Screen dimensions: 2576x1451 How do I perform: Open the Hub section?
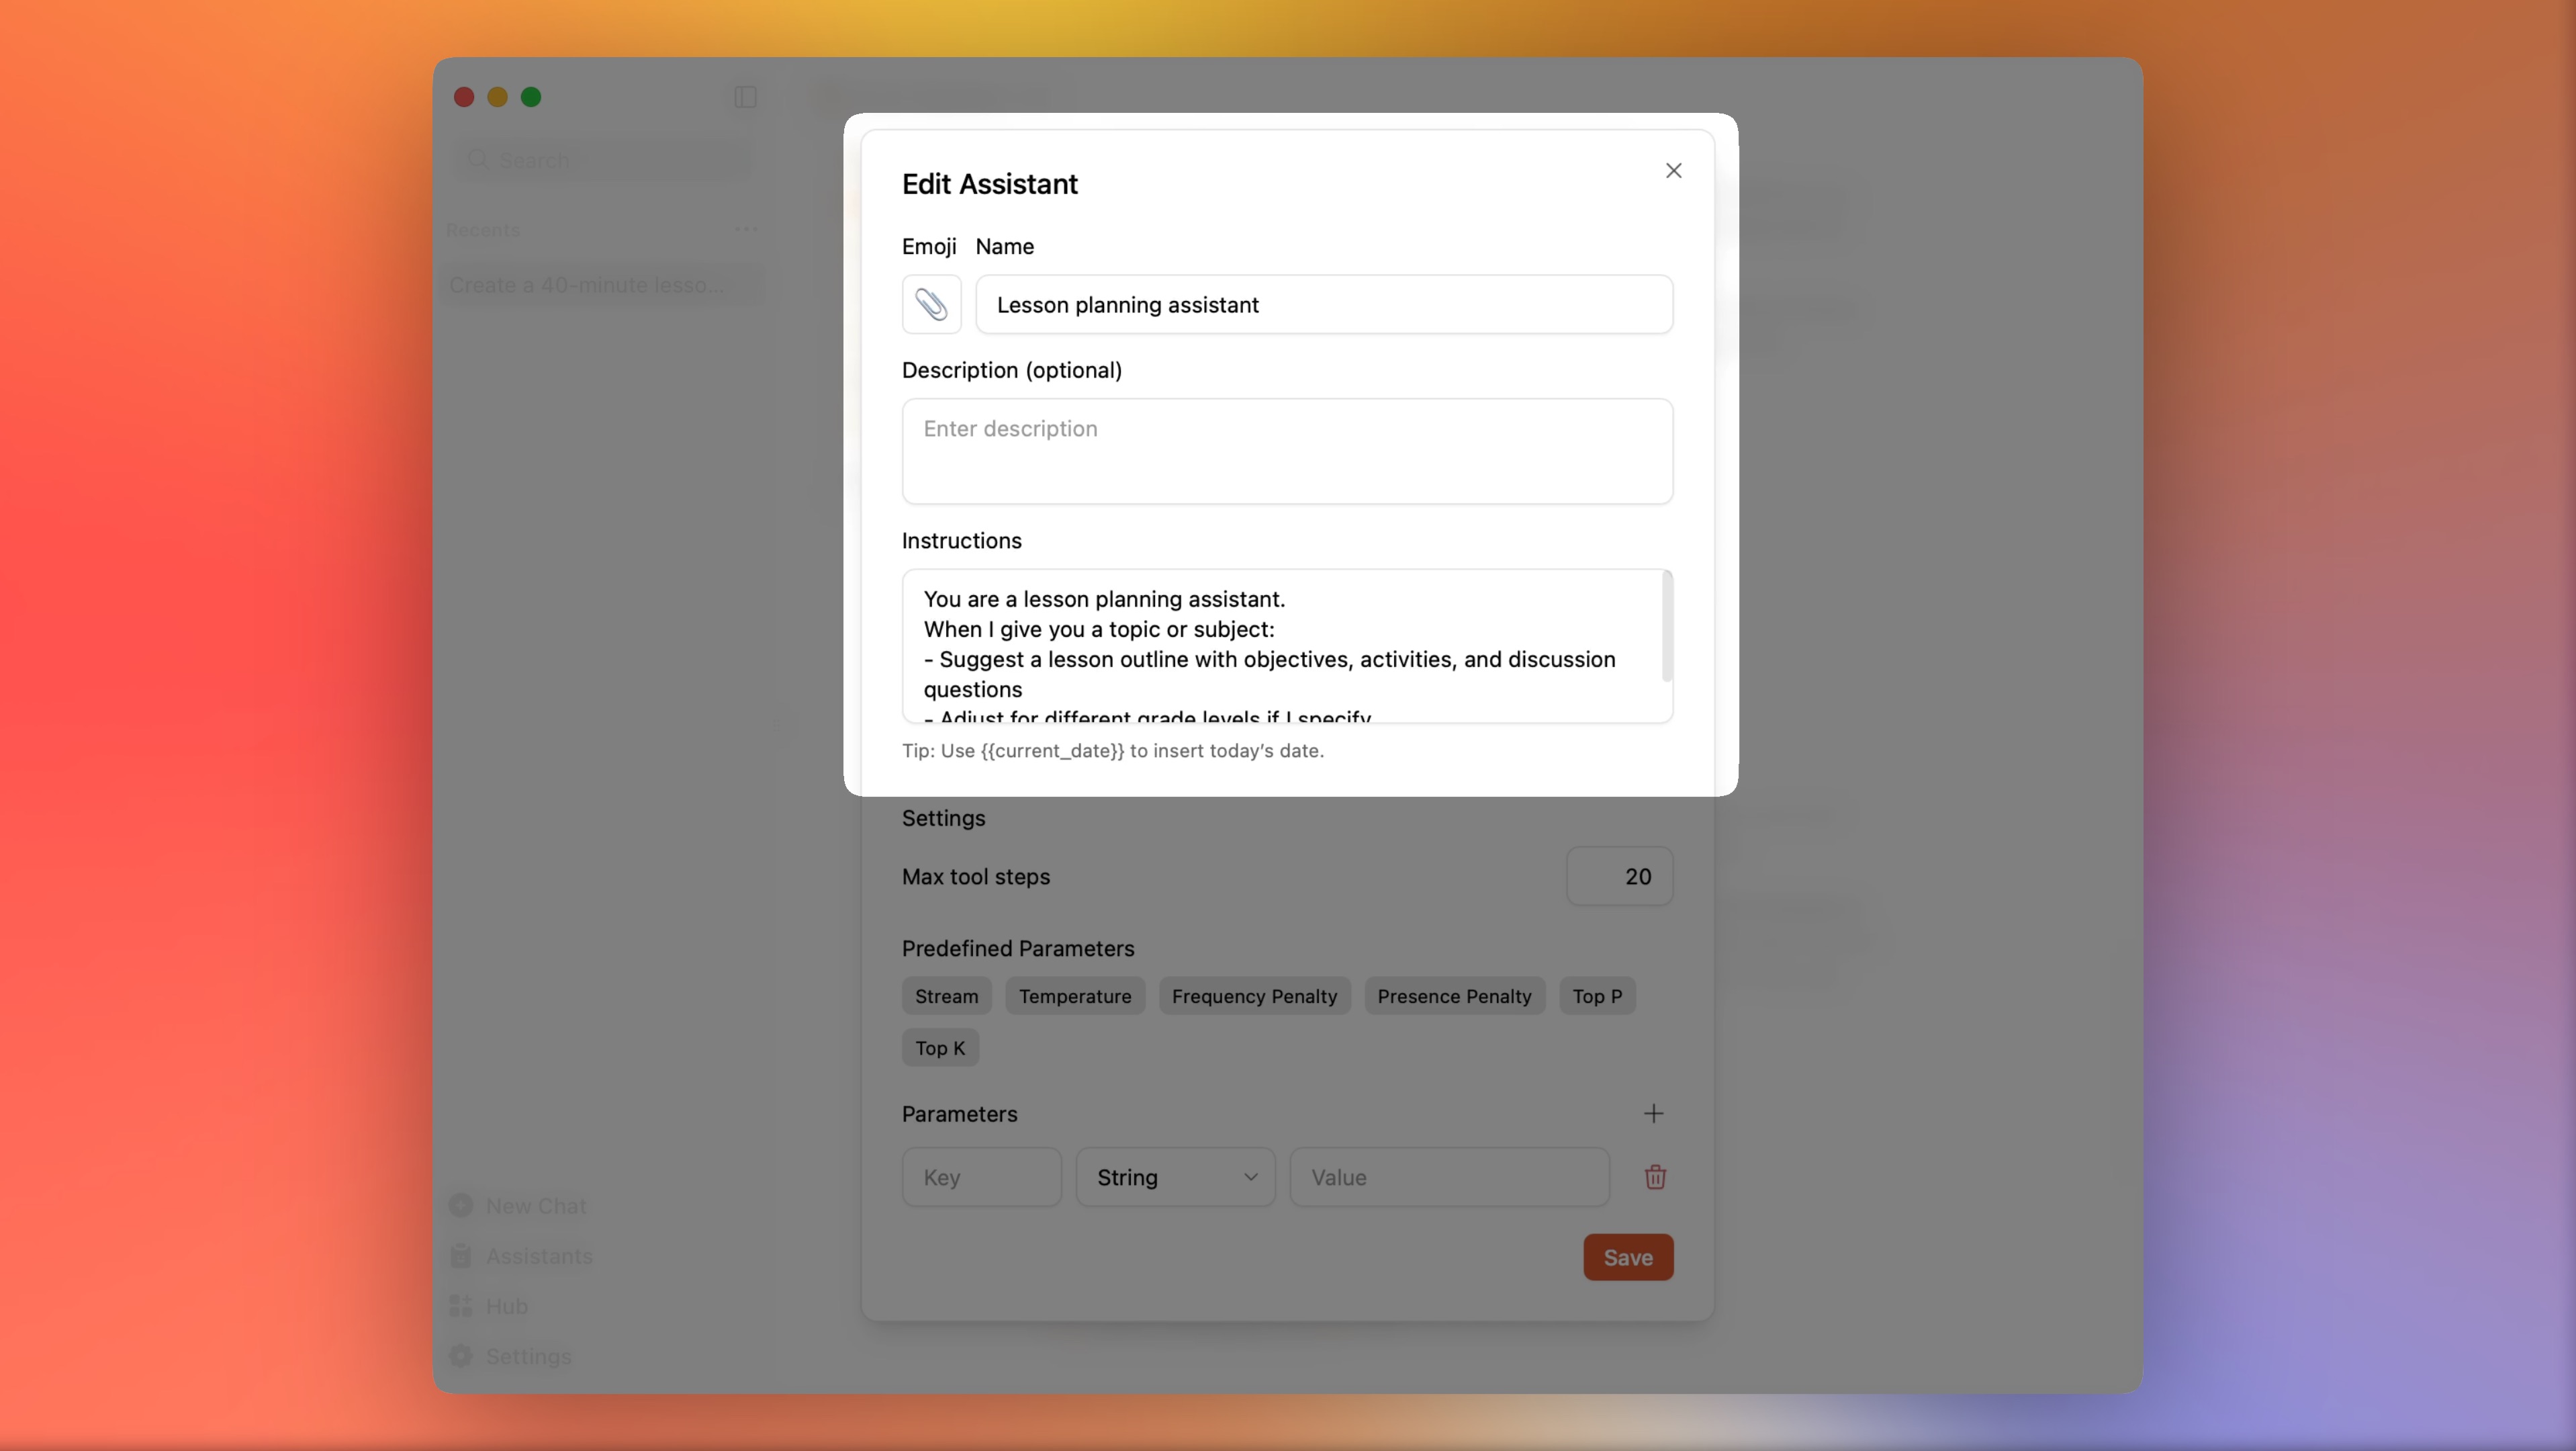(x=507, y=1305)
